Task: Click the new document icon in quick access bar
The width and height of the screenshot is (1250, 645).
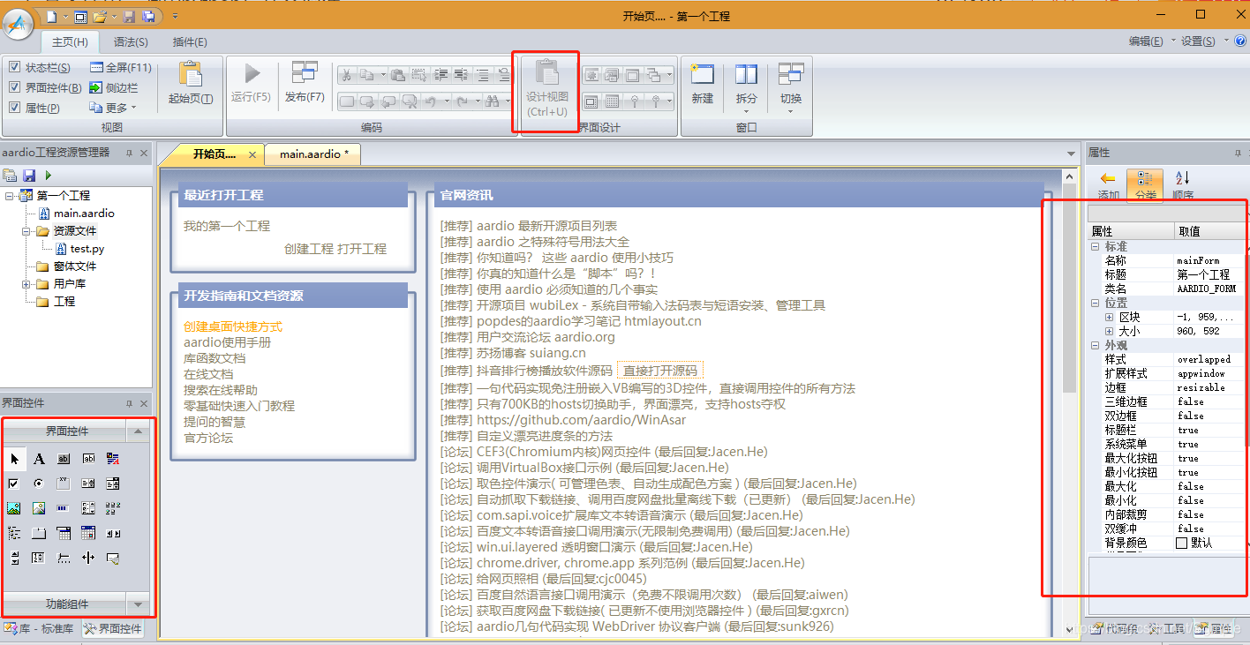Action: coord(52,17)
